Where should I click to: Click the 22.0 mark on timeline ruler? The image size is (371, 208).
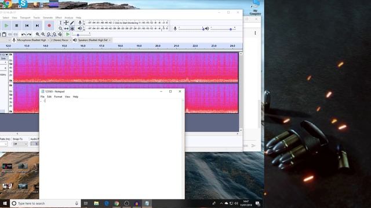195,46
